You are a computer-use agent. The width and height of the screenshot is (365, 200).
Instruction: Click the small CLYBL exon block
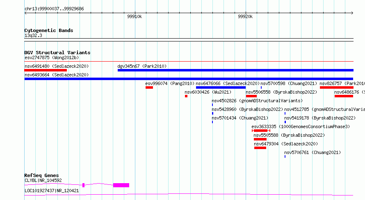click(x=83, y=185)
